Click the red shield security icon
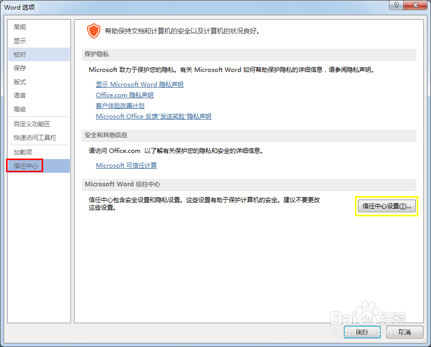The image size is (431, 347). tap(94, 30)
